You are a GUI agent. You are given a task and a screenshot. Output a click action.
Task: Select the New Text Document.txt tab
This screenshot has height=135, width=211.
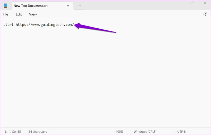[x=42, y=6]
